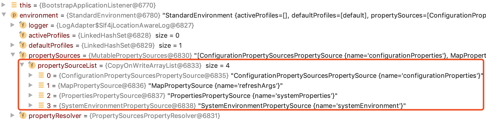
Task: Collapse the environment variable node
Action: point(4,15)
